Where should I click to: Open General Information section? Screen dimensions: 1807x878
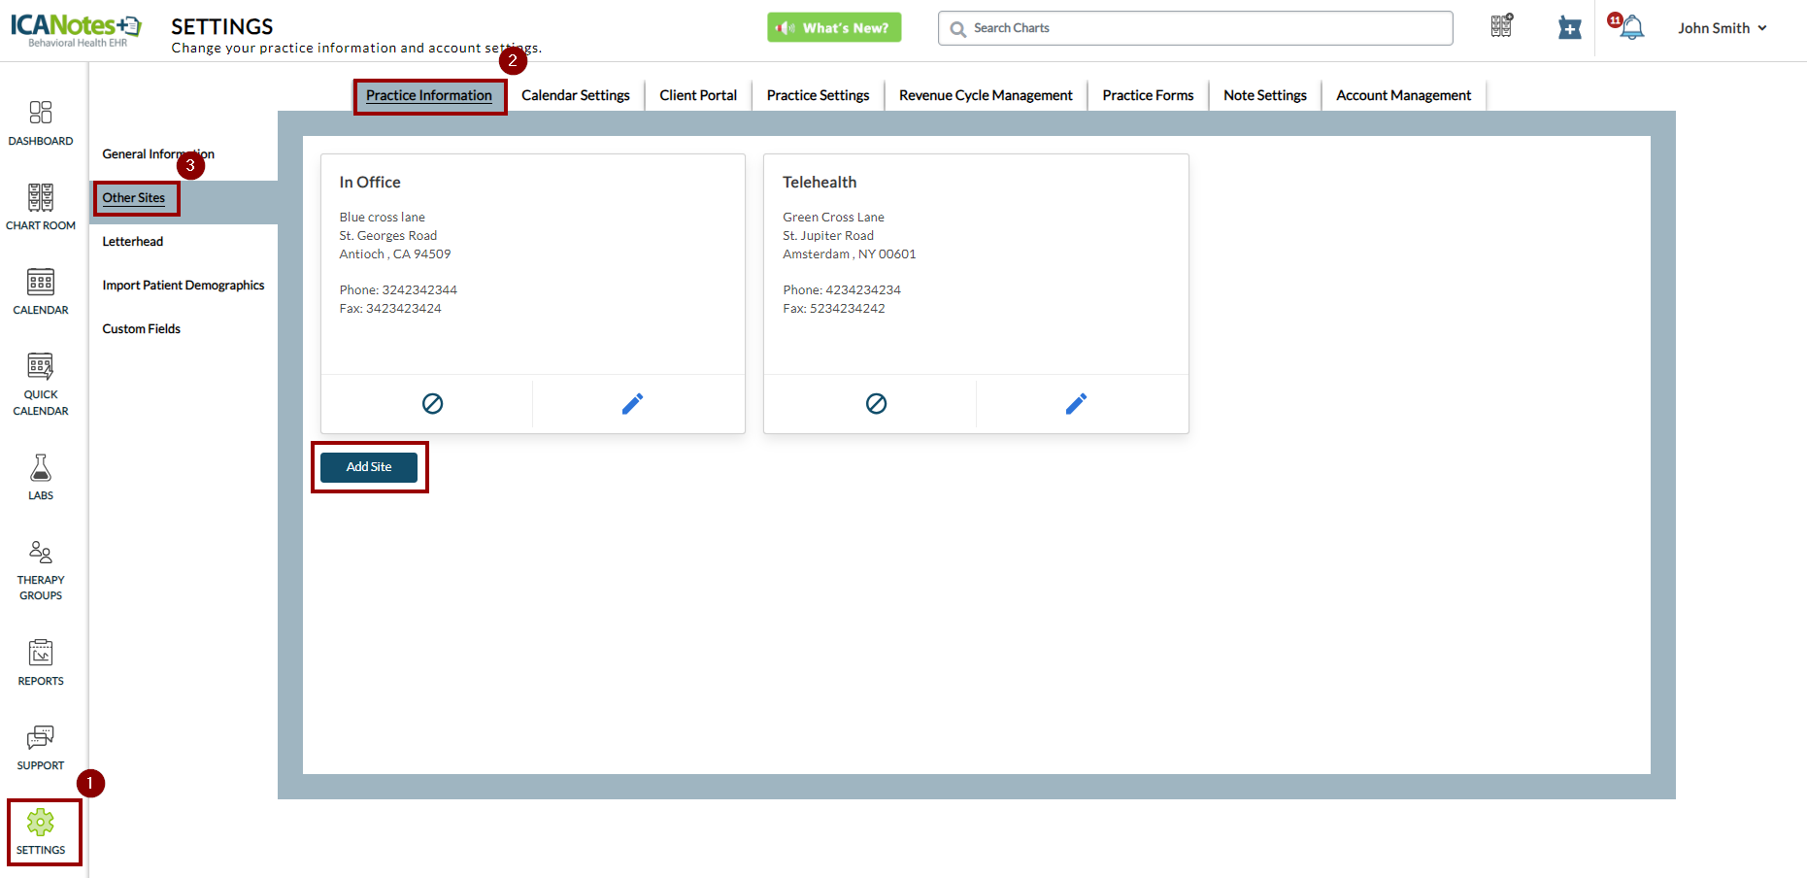tap(158, 154)
